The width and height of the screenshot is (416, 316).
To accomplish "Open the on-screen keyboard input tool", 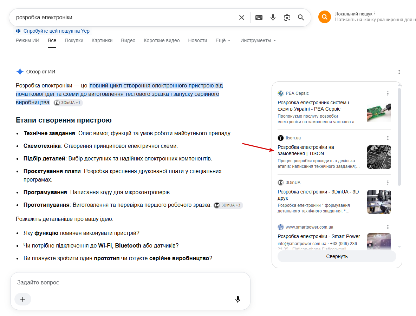I will pyautogui.click(x=259, y=18).
